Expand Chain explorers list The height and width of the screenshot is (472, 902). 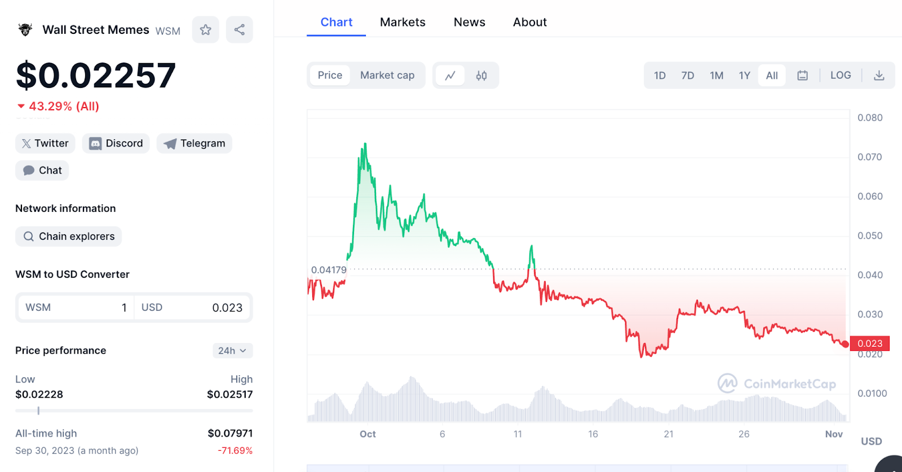pyautogui.click(x=69, y=237)
